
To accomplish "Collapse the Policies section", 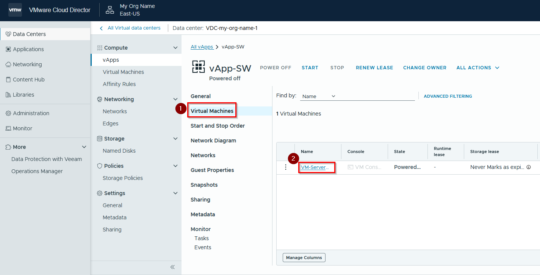I will 175,166.
